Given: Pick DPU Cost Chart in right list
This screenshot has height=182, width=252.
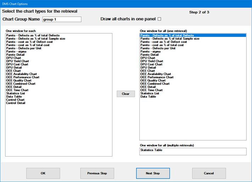Looking at the screenshot, I should (x=151, y=64).
